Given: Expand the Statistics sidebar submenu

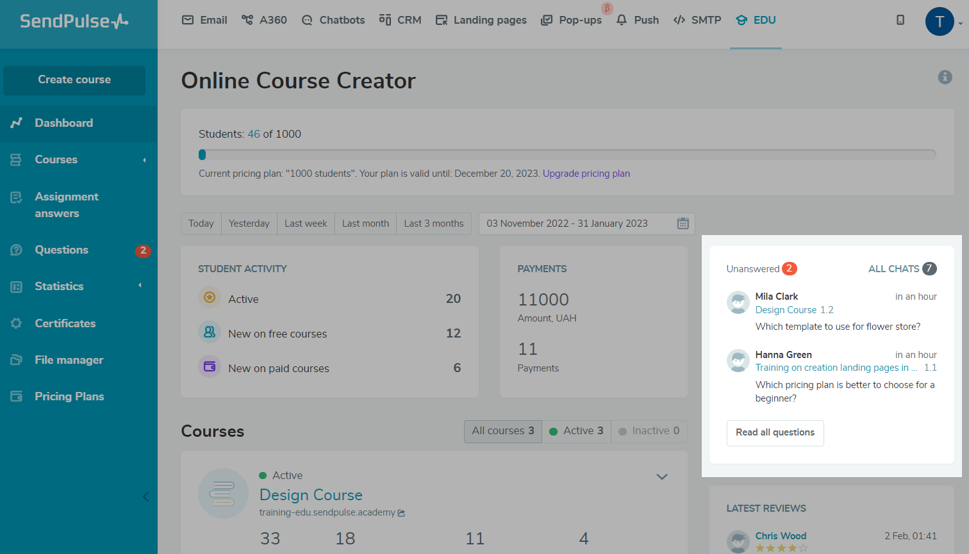Looking at the screenshot, I should [140, 286].
